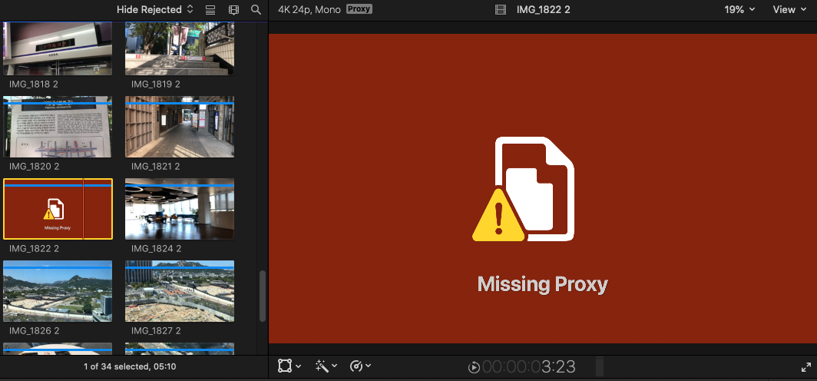817x381 pixels.
Task: Click the Missing Proxy warning icon in viewer
Action: 523,190
